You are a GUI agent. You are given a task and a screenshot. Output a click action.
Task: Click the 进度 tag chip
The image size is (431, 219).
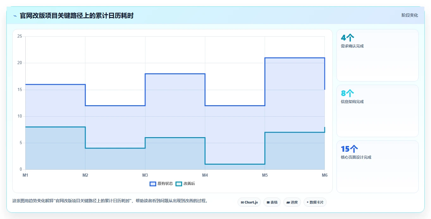coord(292,202)
